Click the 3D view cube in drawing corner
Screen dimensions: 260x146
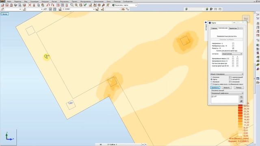point(246,19)
